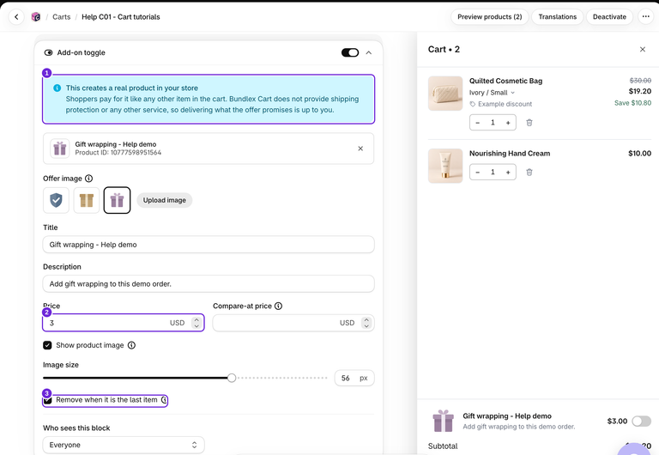Open the Who sees this block dropdown
Viewport: 659px width, 455px height.
tap(124, 445)
